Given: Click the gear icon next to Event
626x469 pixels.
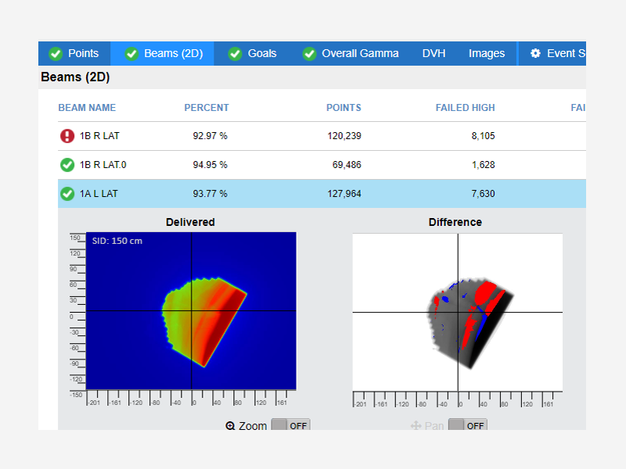Looking at the screenshot, I should coord(535,54).
